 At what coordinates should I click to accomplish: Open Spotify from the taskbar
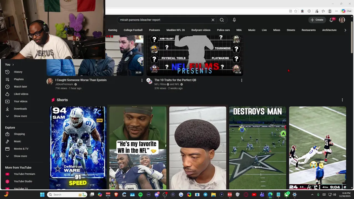point(140,195)
